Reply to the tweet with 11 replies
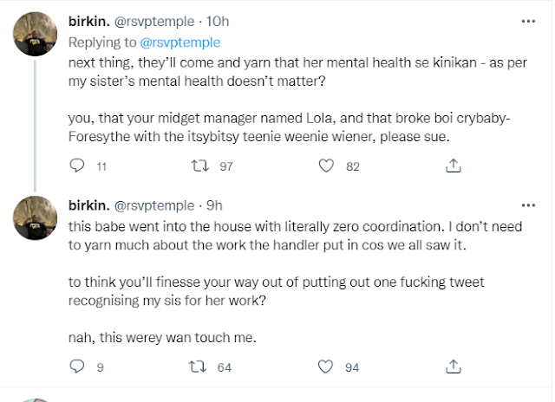Viewport: 555px width, 402px height. click(76, 165)
